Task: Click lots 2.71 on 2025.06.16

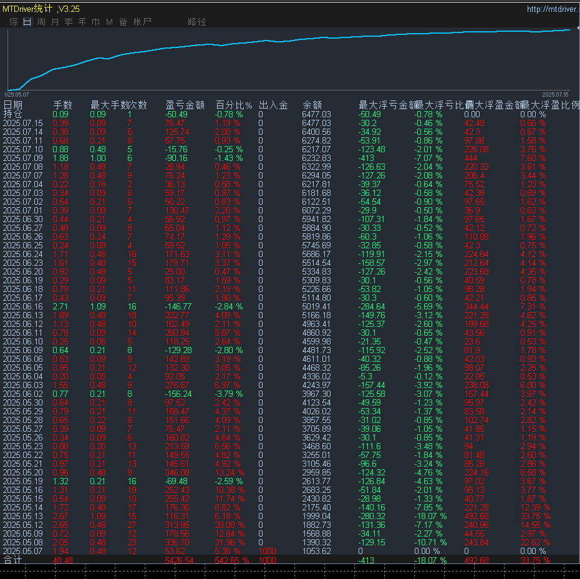Action: point(60,306)
